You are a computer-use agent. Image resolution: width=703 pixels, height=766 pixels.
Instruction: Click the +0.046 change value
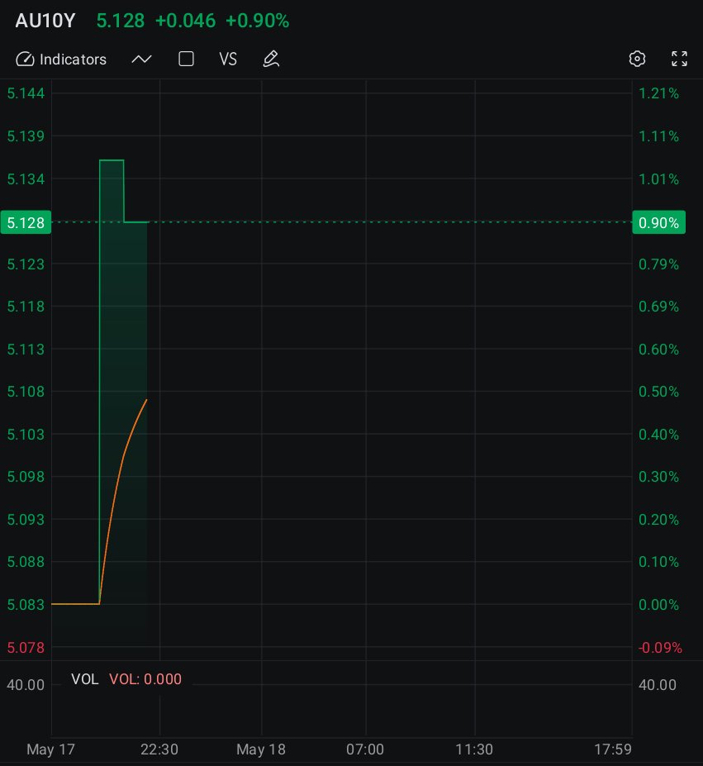click(x=185, y=21)
